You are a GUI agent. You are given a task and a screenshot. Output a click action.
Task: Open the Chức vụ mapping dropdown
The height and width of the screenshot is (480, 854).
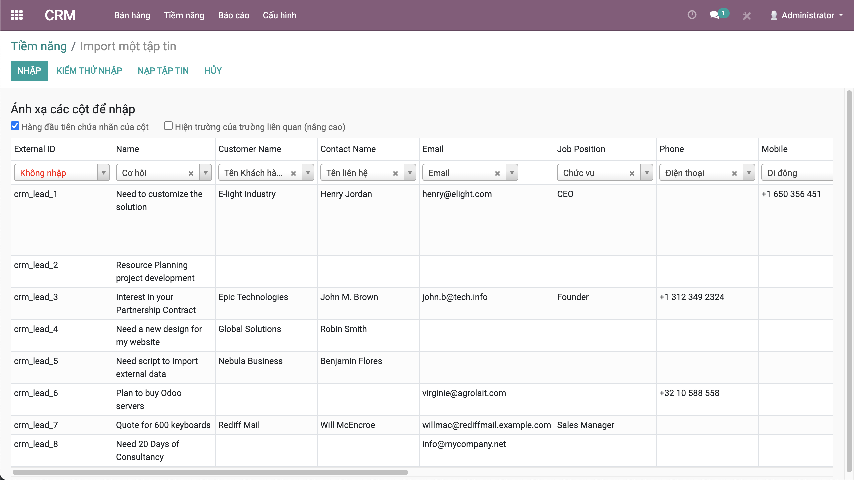647,173
